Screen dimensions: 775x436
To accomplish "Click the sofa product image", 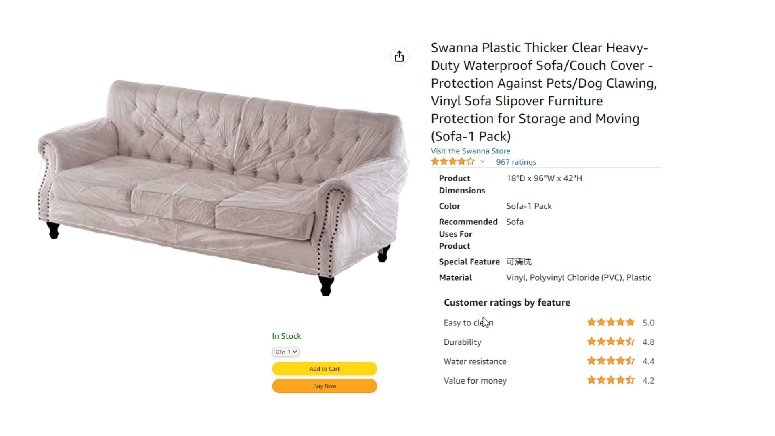I will [x=223, y=187].
